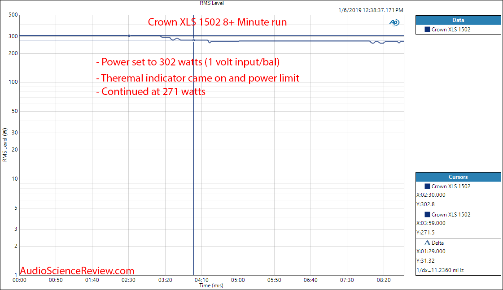The image size is (503, 290).
Task: Click the 05:00 tick label on the time axis
Action: point(238,280)
